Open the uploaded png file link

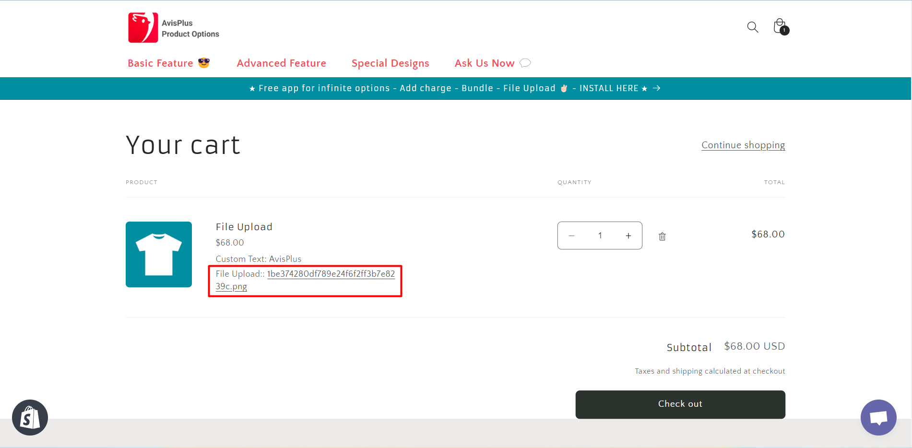click(331, 274)
